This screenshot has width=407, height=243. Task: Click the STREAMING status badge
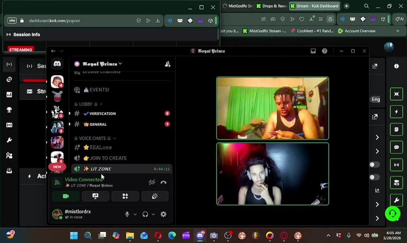tap(21, 50)
